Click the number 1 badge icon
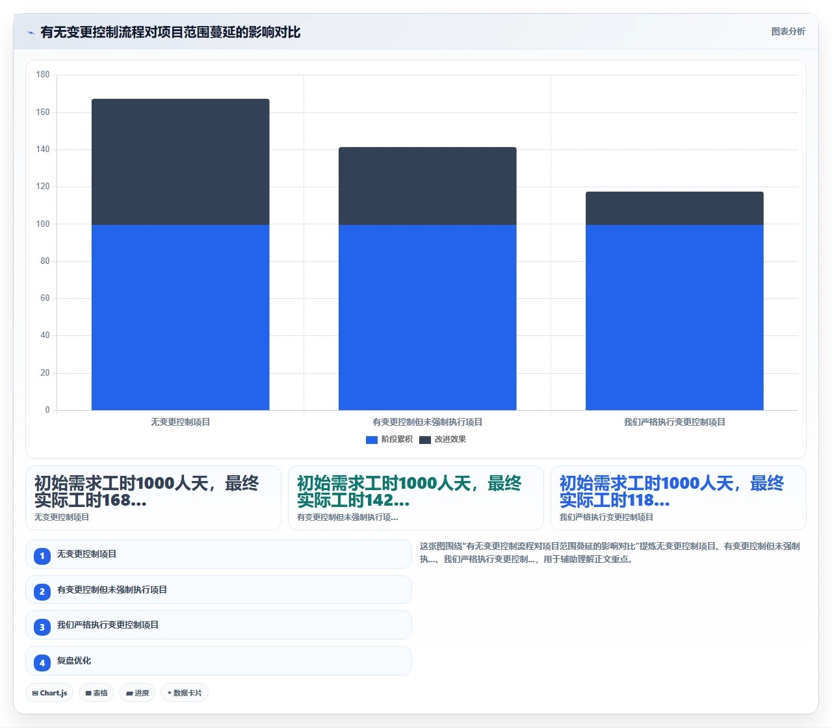 click(42, 556)
